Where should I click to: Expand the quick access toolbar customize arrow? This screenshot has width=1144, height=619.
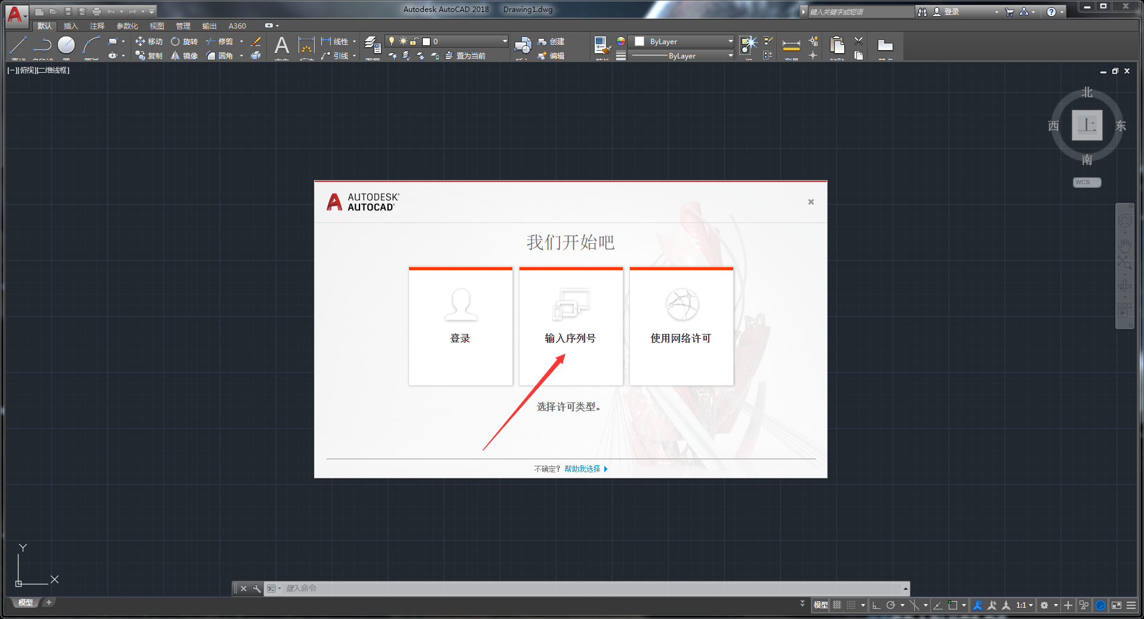(x=152, y=11)
